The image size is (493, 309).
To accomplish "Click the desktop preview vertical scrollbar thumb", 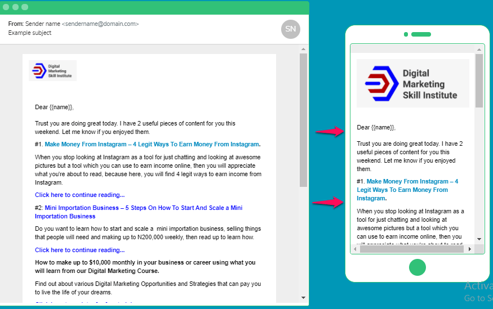I will click(303, 120).
